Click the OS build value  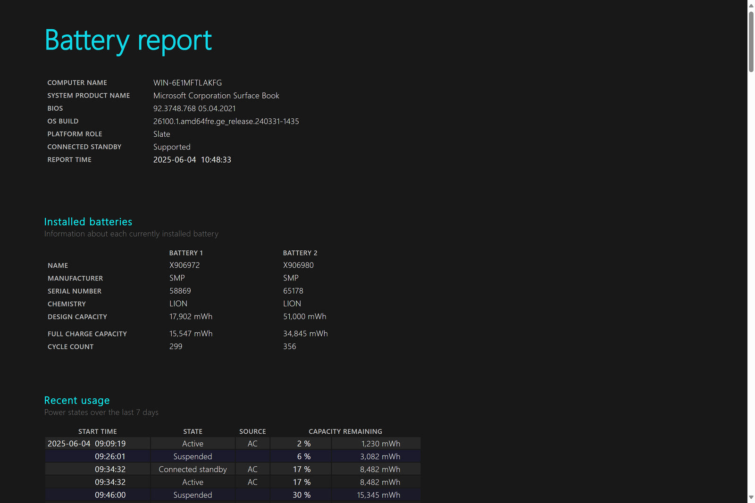226,121
